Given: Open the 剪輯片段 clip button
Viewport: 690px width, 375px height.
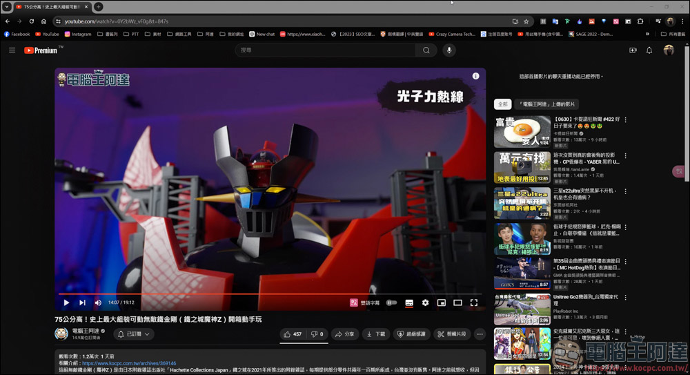Looking at the screenshot, I should [x=452, y=334].
